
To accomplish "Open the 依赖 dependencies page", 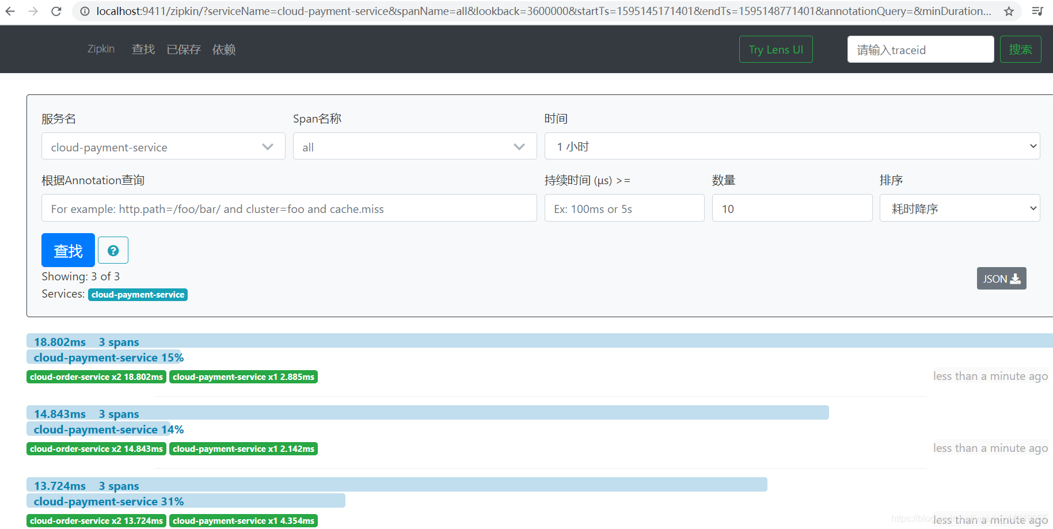I will click(x=224, y=49).
